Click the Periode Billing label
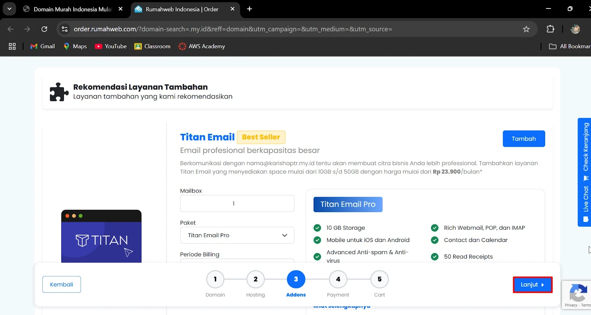This screenshot has width=591, height=315. pyautogui.click(x=200, y=255)
